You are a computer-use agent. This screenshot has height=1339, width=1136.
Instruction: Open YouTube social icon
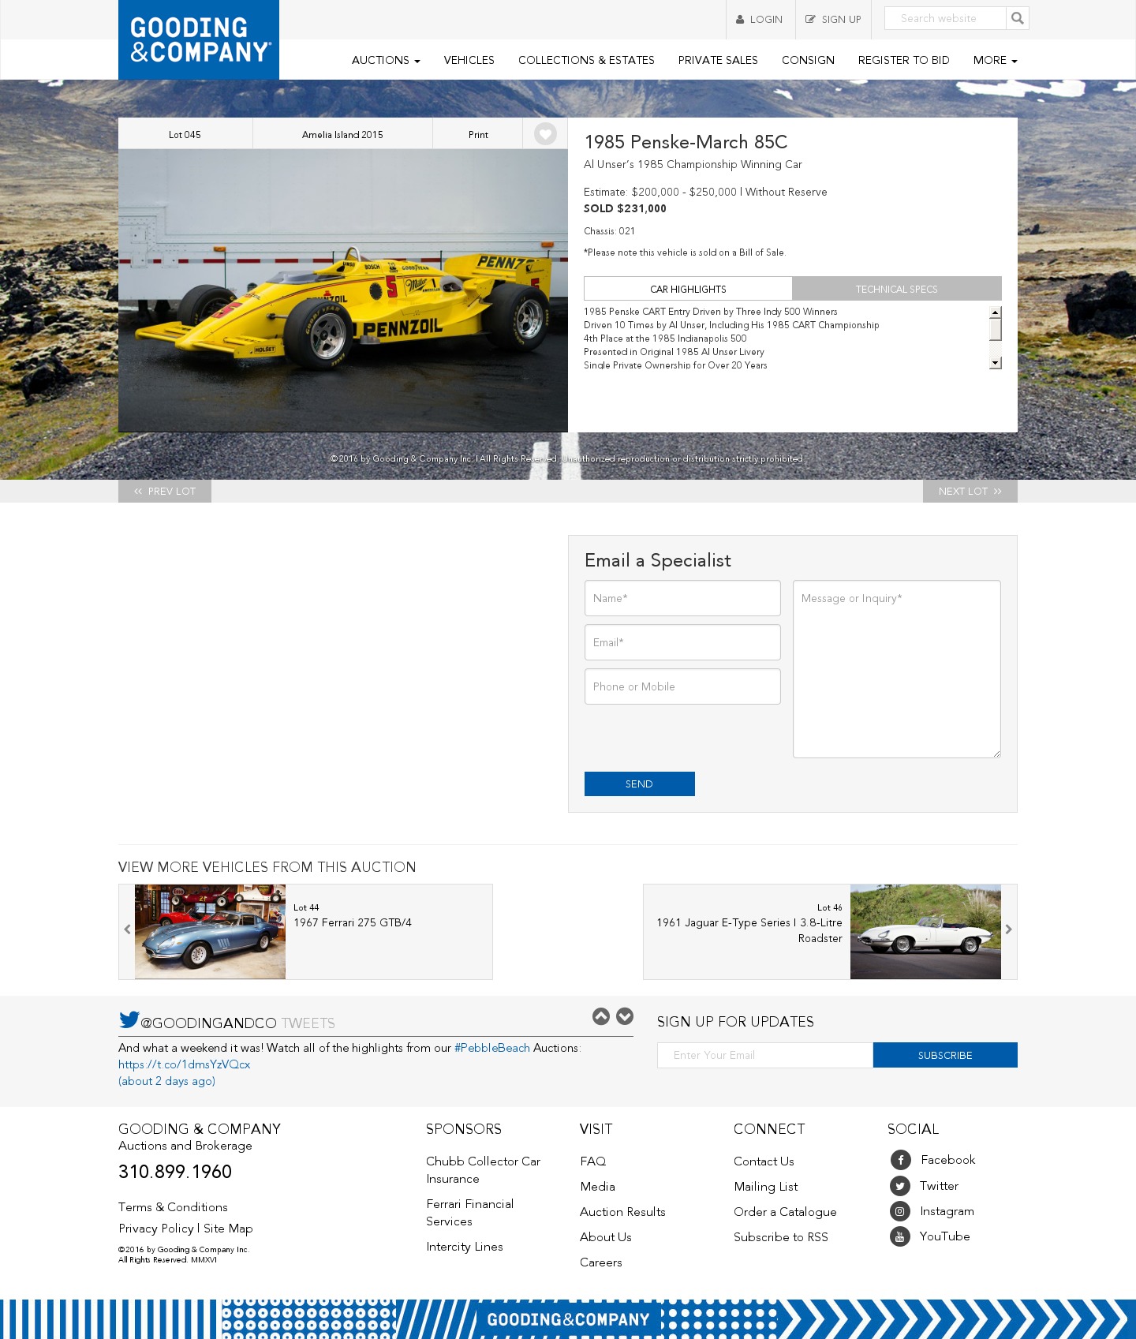(900, 1236)
